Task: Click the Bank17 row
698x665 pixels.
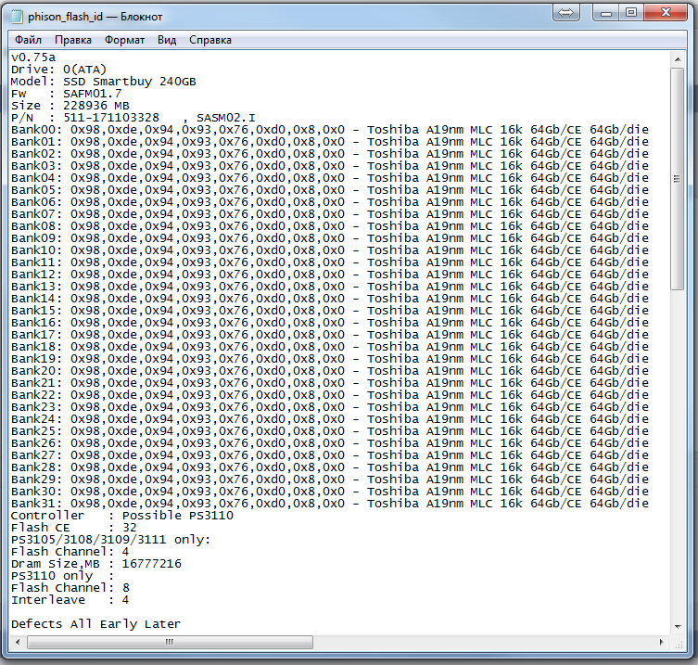Action: [330, 334]
